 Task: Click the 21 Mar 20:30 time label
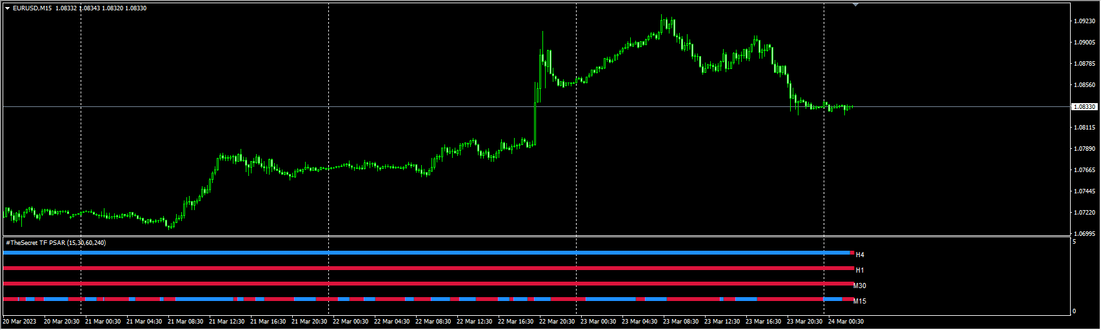[x=309, y=322]
